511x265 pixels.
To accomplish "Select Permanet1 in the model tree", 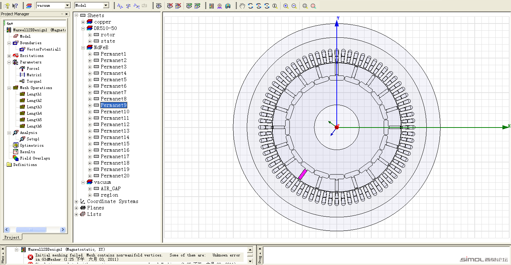I will tap(113, 54).
